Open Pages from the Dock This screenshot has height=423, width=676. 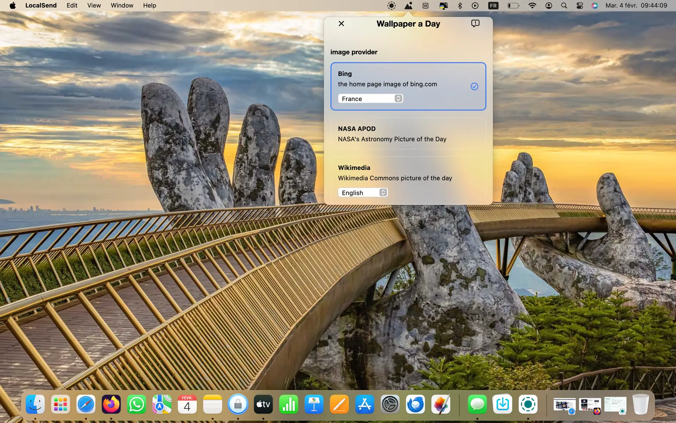coord(339,404)
